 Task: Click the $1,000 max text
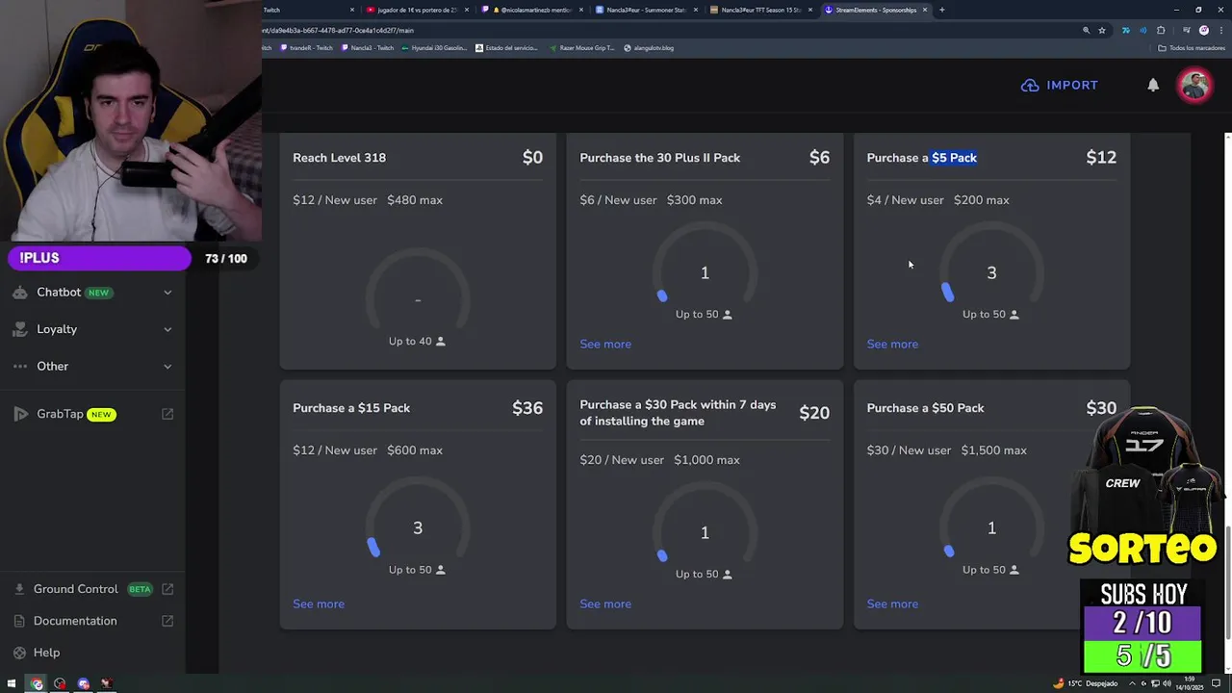[706, 460]
